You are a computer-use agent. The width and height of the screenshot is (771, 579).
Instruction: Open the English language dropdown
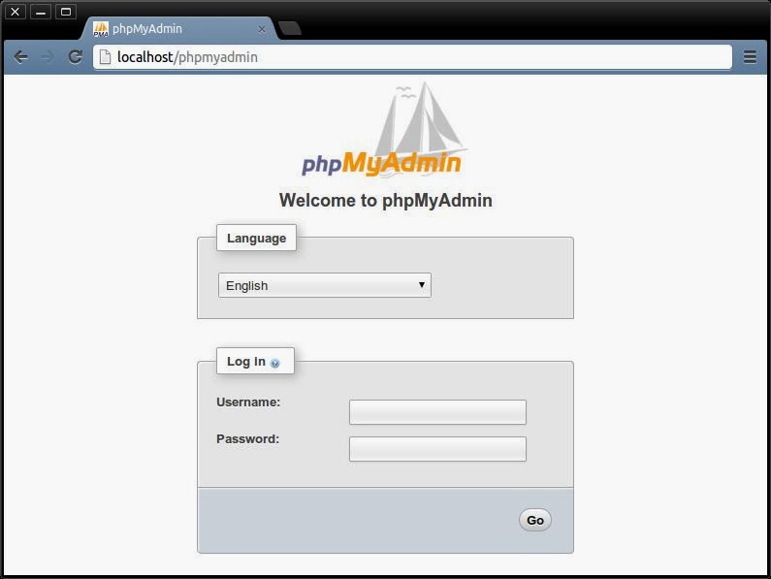tap(325, 285)
